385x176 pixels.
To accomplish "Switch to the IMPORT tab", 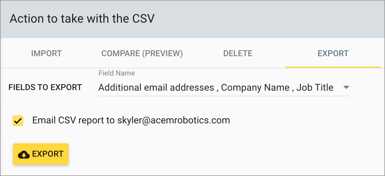I will pos(46,54).
